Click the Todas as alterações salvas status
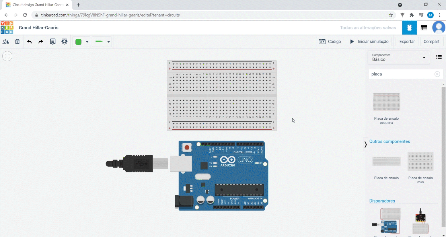 pyautogui.click(x=368, y=28)
